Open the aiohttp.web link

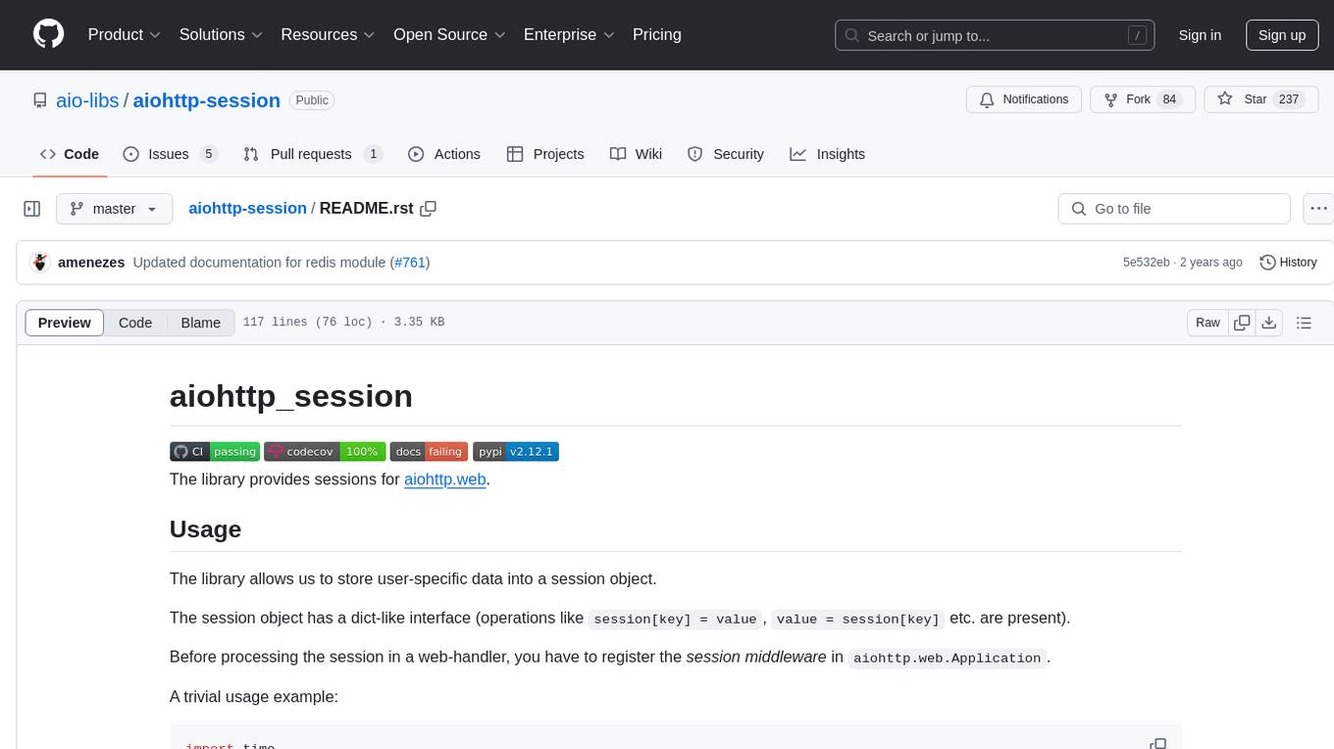tap(445, 479)
